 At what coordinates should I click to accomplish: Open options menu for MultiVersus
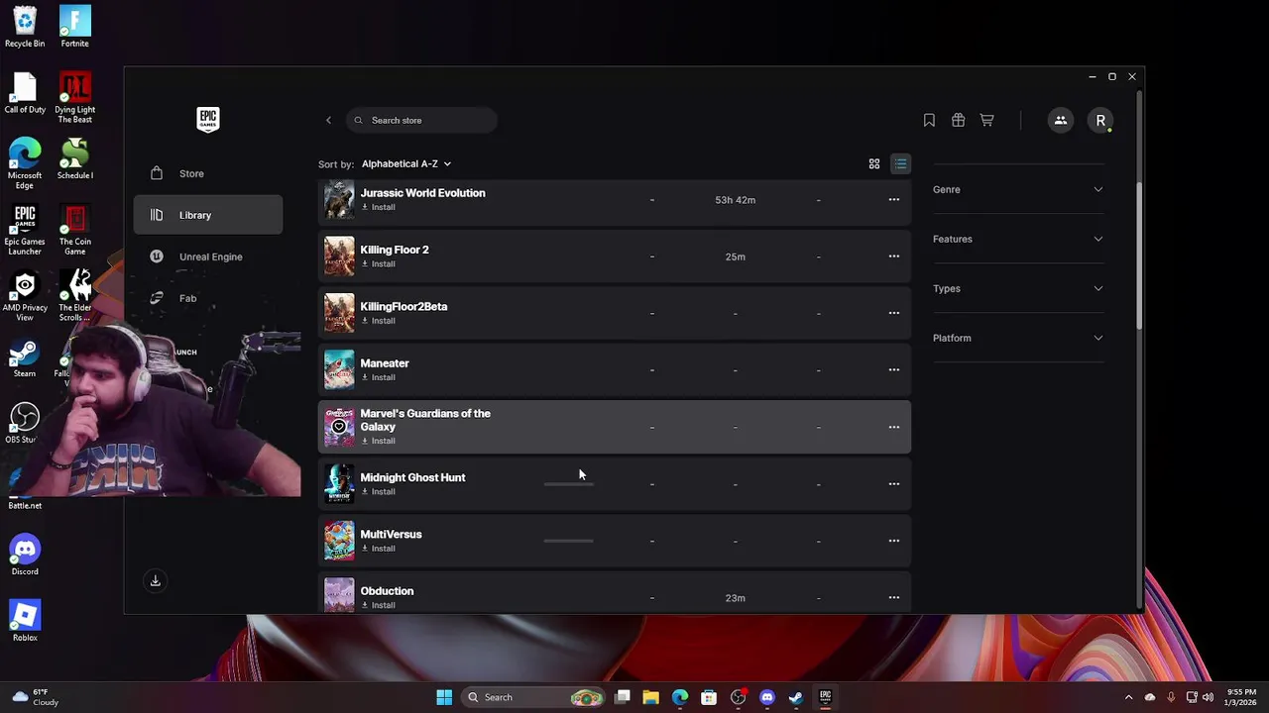(893, 541)
